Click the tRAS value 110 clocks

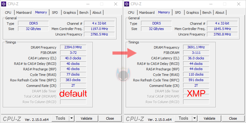(196, 74)
